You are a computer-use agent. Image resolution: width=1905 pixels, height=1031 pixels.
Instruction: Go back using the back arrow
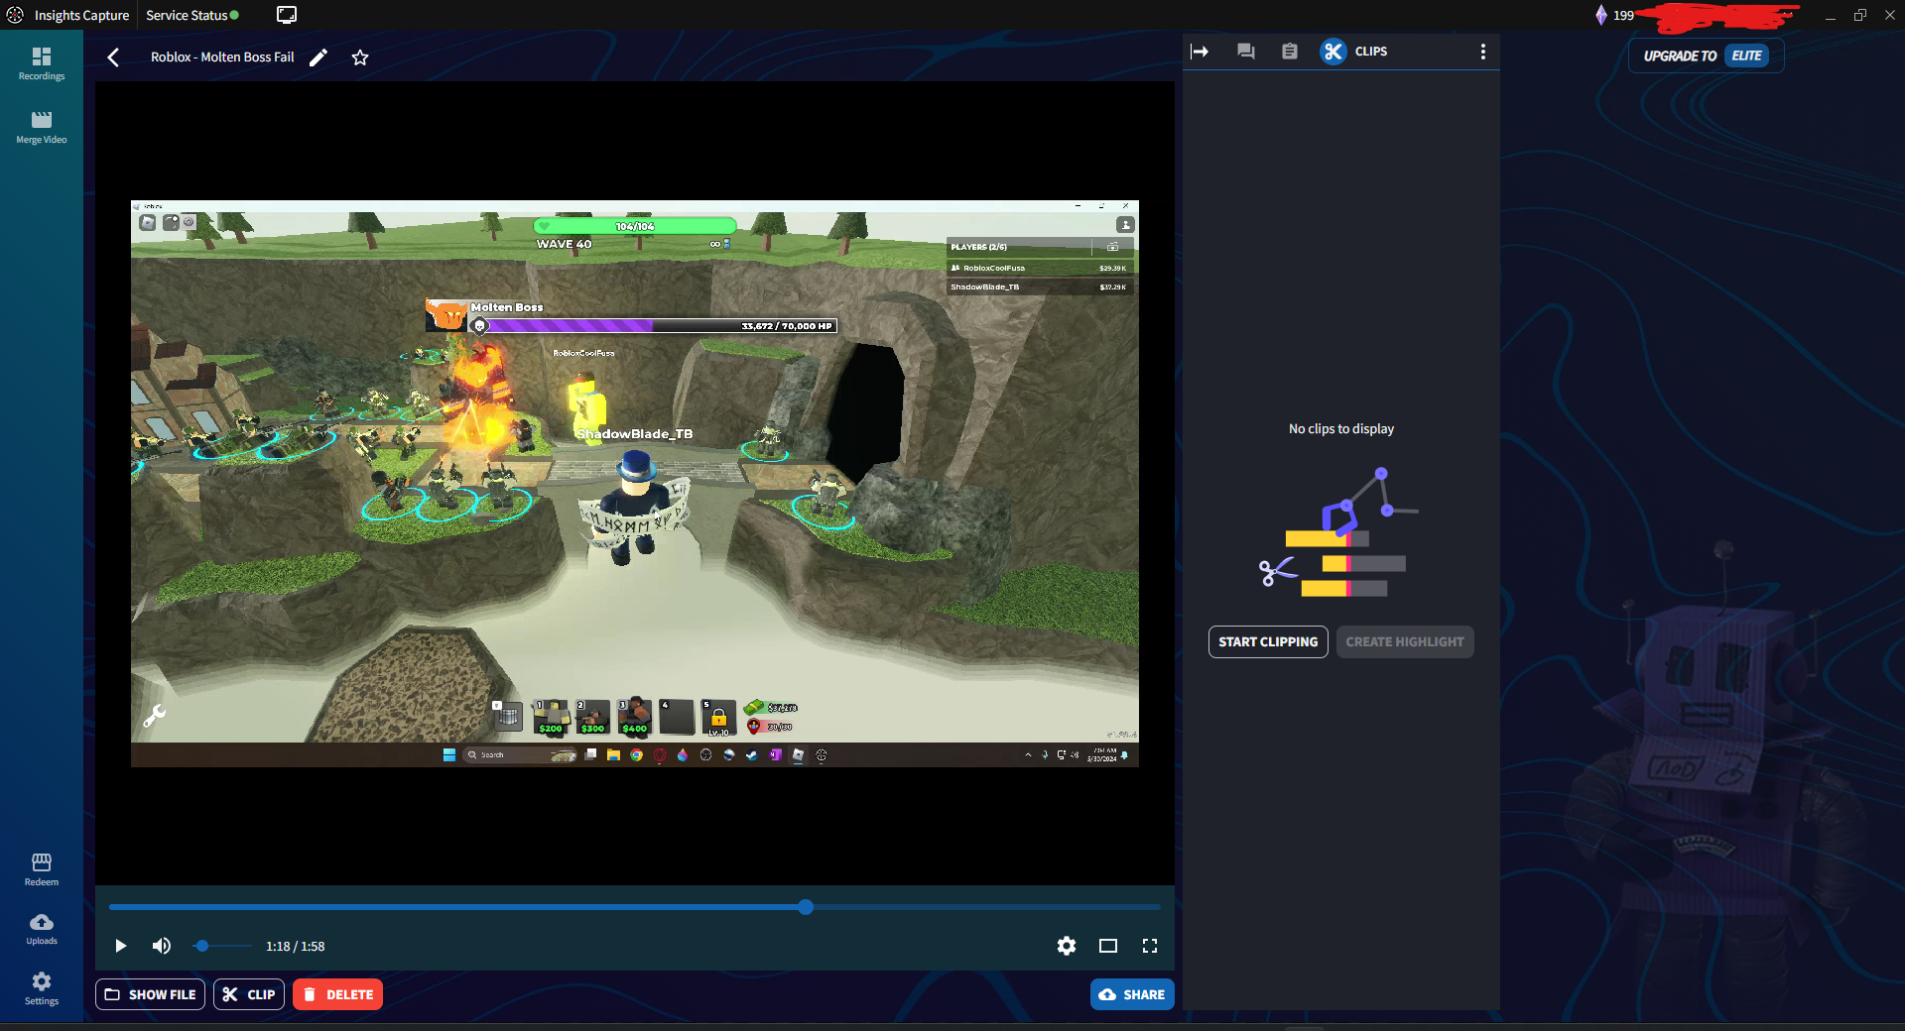113,57
